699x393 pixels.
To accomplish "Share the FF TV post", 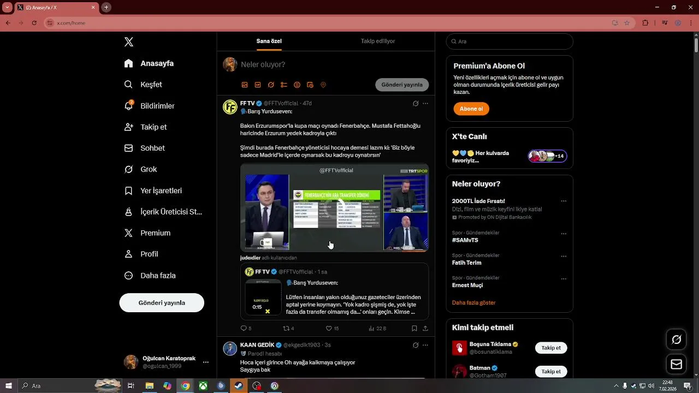I will coord(425,329).
